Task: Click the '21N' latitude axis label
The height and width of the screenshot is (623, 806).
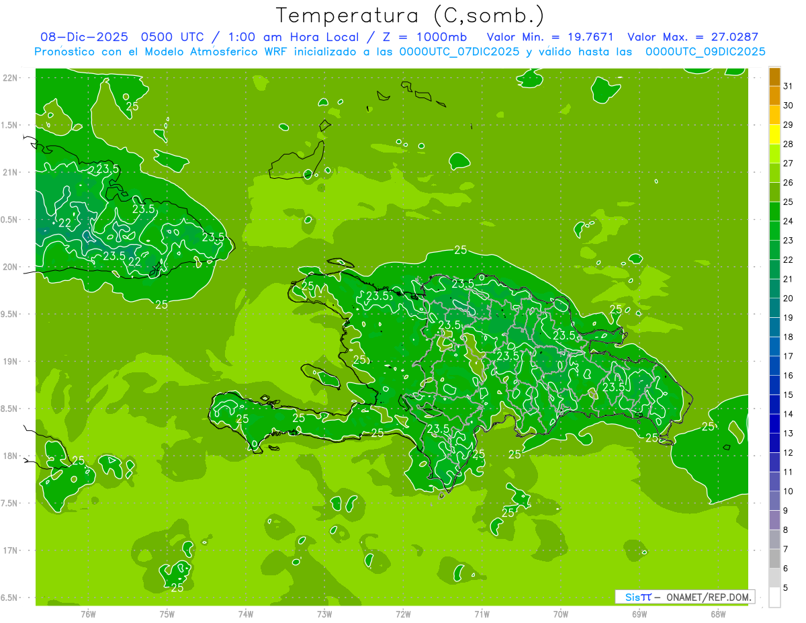Action: 11,172
